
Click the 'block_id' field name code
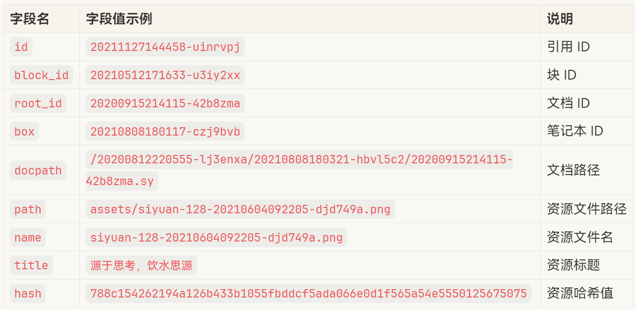click(x=41, y=75)
